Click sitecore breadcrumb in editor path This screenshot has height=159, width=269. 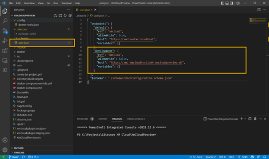pos(81,15)
